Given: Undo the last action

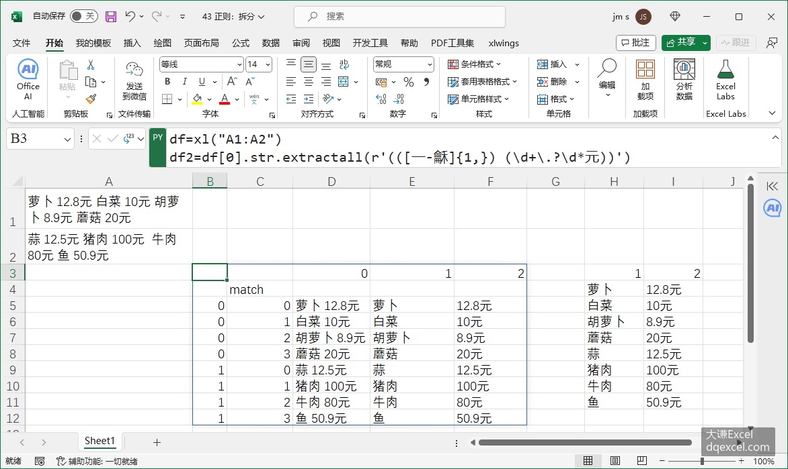Looking at the screenshot, I should [130, 17].
